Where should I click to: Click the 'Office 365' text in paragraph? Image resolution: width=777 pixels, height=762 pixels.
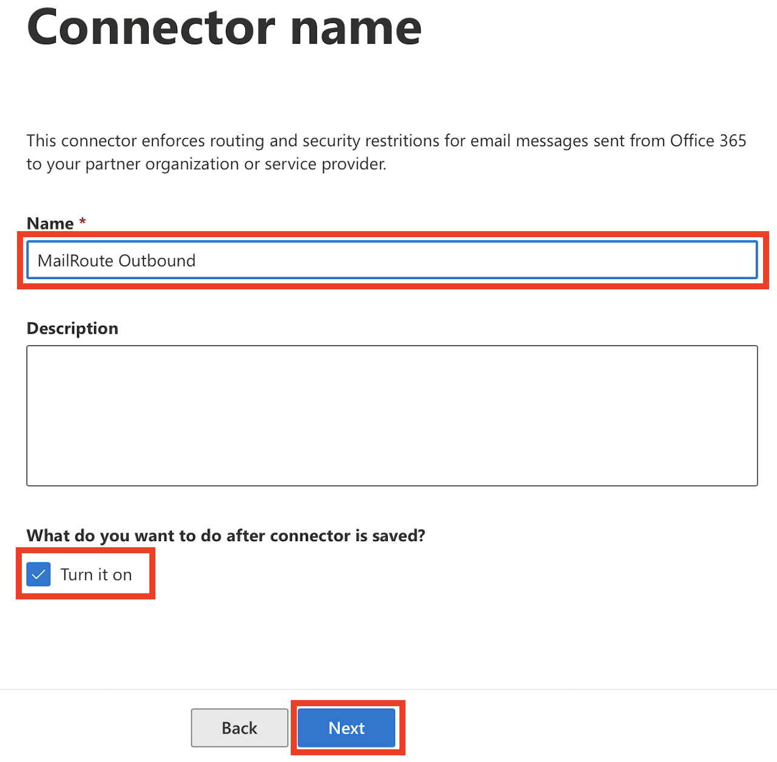pyautogui.click(x=708, y=141)
